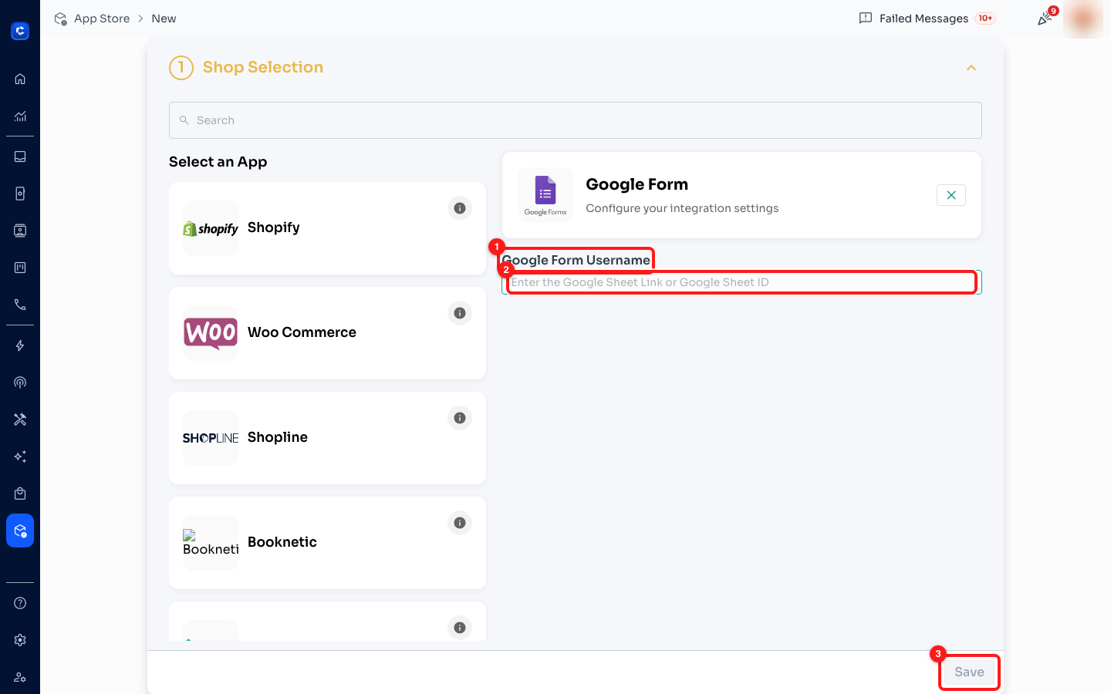The height and width of the screenshot is (694, 1111).
Task: Open the celebration announcements icon with badge
Action: coord(1045,19)
